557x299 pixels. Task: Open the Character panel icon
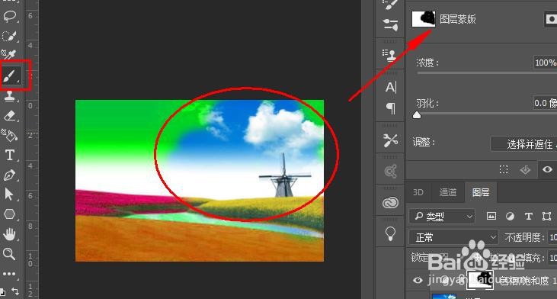(390, 87)
